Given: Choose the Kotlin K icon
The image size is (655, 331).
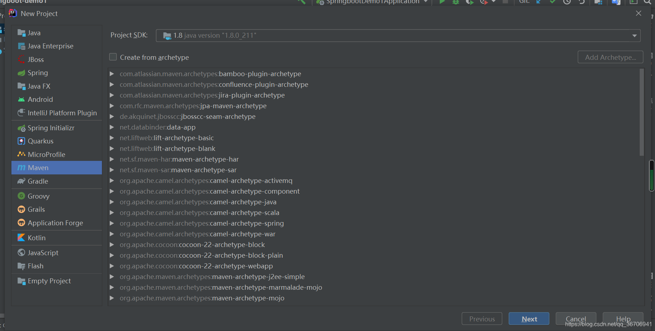Looking at the screenshot, I should click(21, 238).
